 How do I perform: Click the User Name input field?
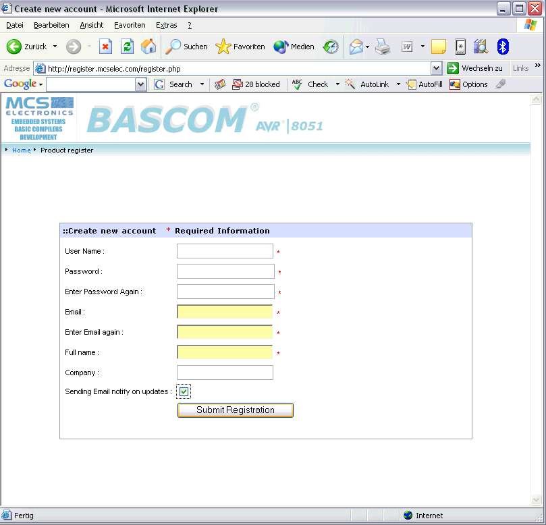[225, 251]
